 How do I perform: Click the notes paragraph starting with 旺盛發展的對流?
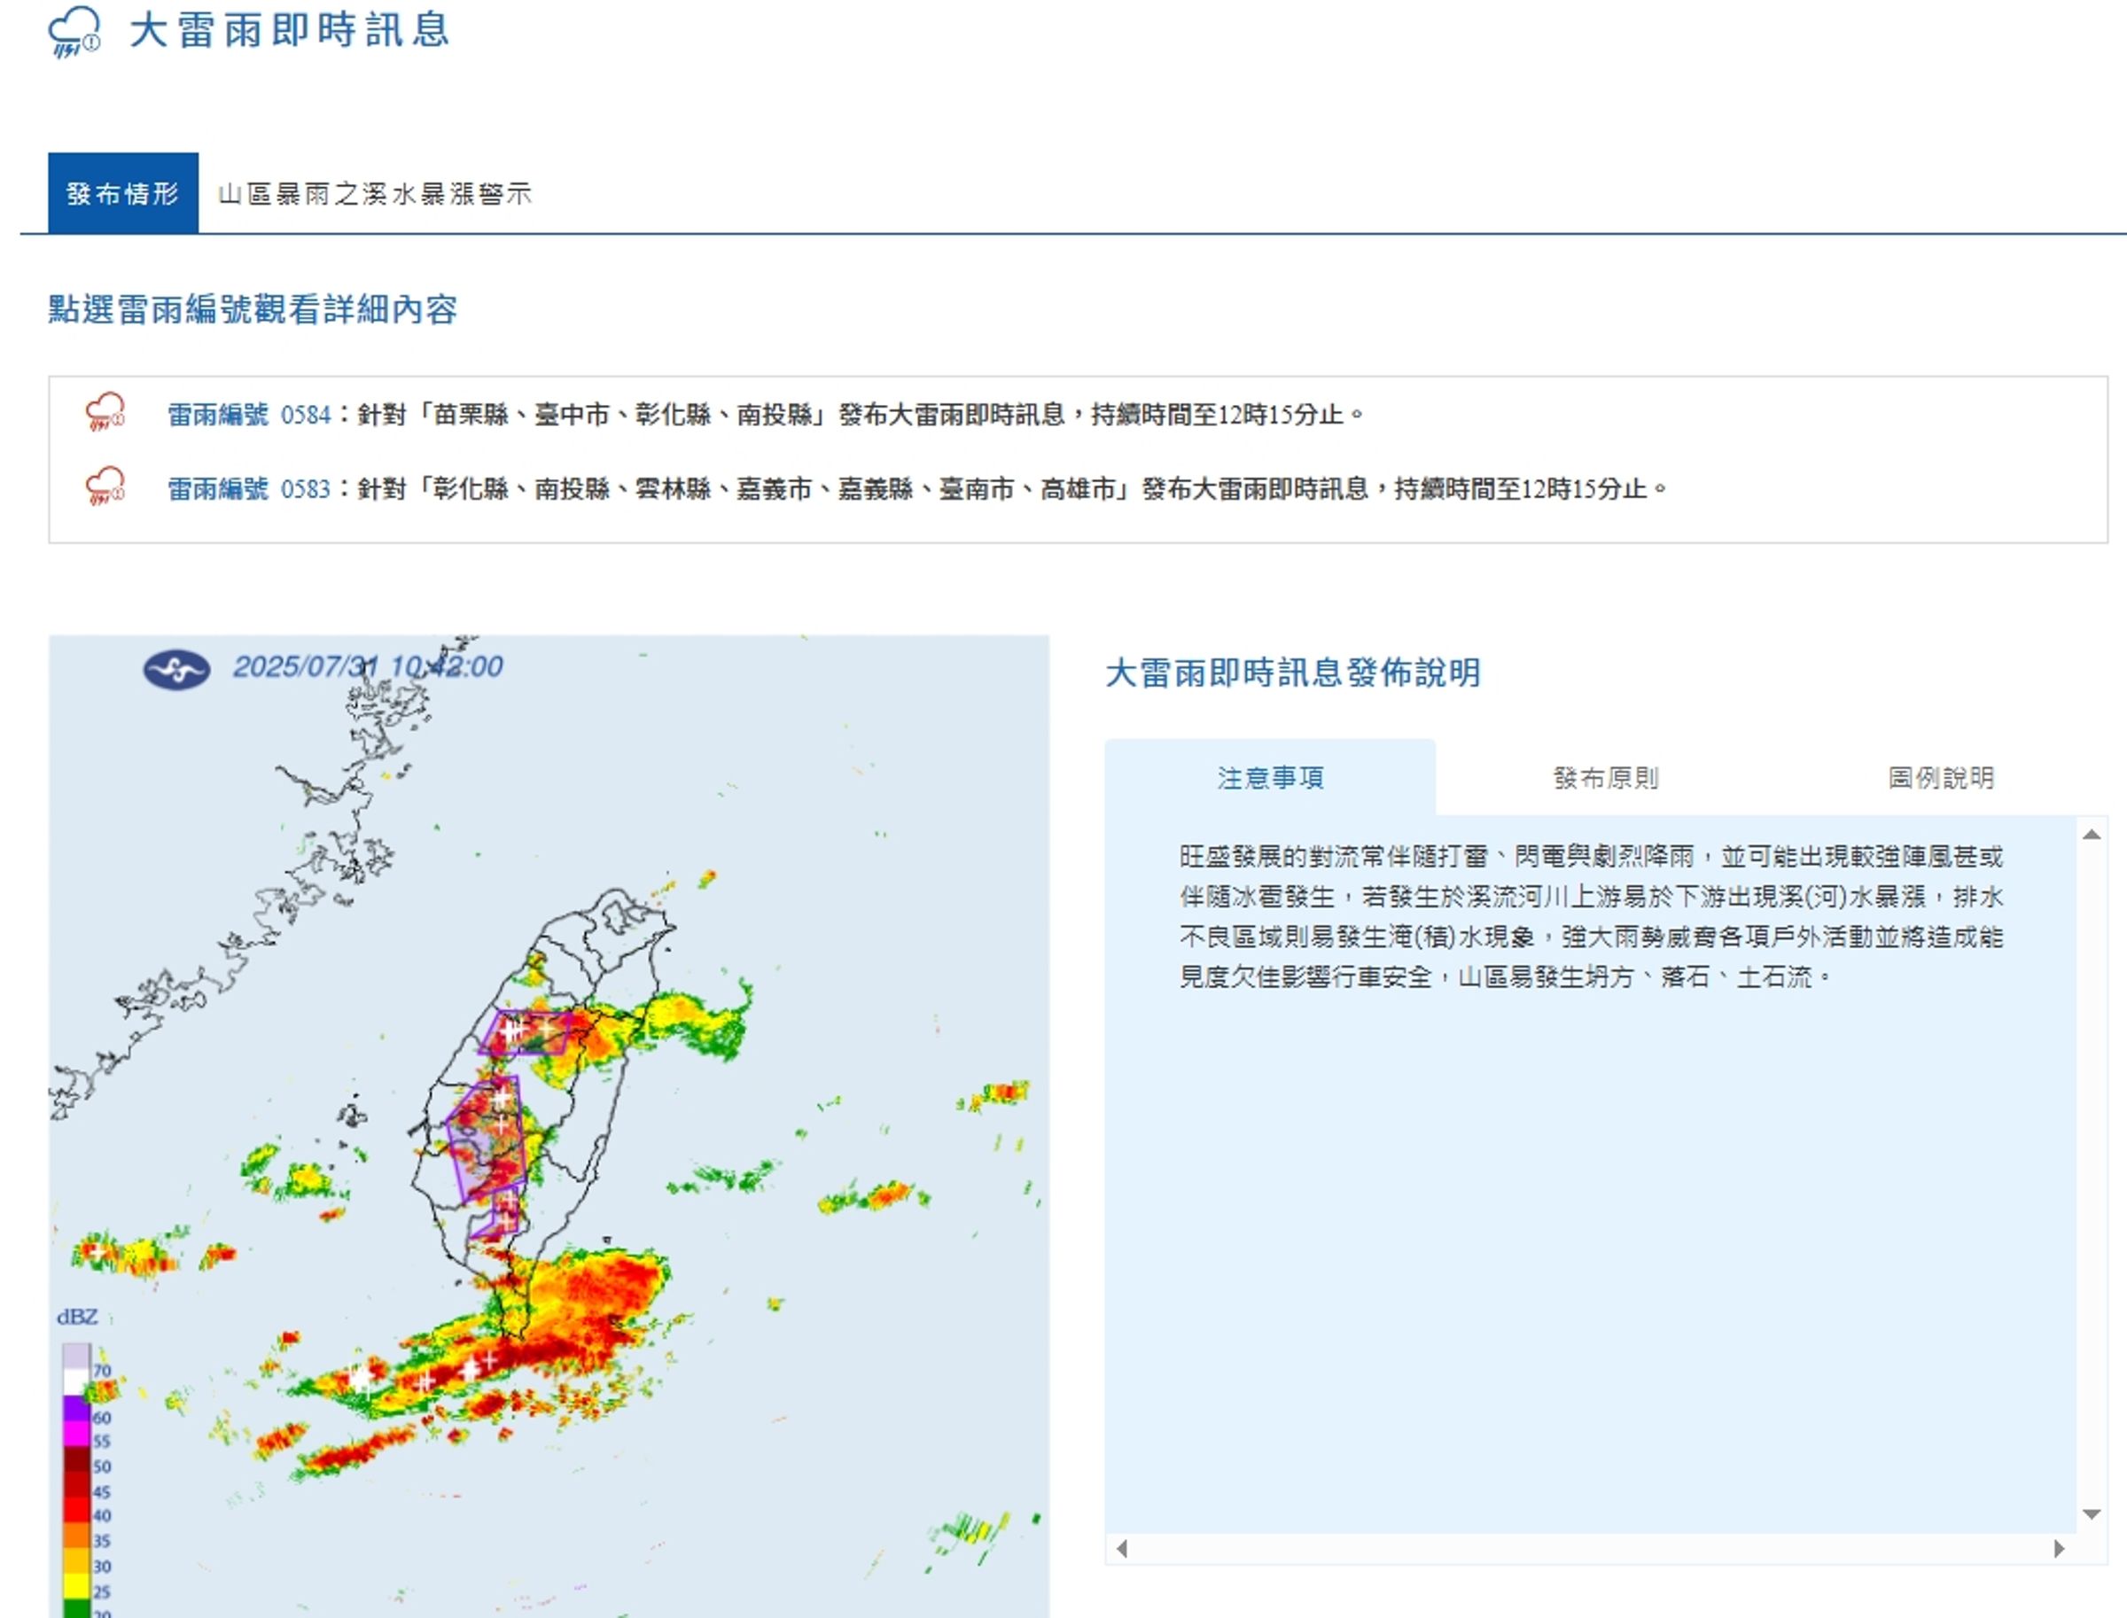coord(1591,916)
